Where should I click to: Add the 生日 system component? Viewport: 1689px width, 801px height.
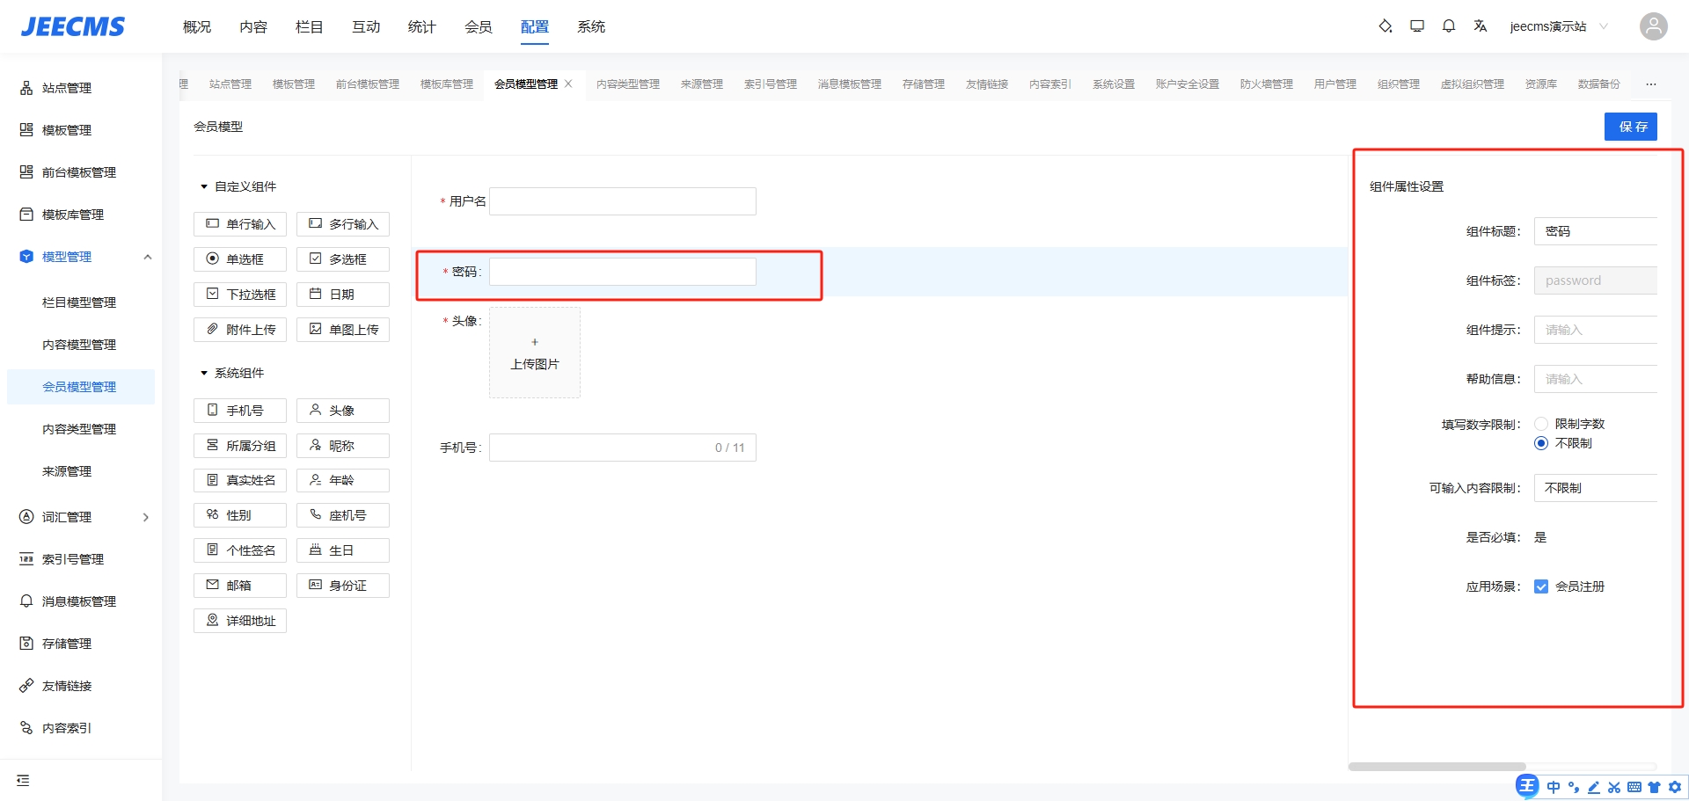[343, 550]
